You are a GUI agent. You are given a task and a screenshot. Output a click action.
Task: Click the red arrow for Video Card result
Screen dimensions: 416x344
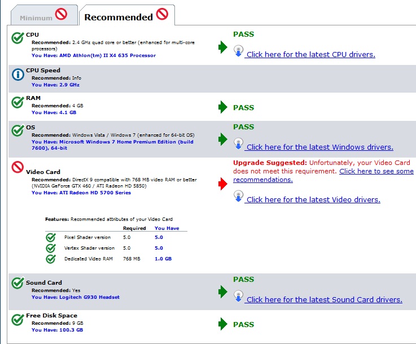point(223,184)
